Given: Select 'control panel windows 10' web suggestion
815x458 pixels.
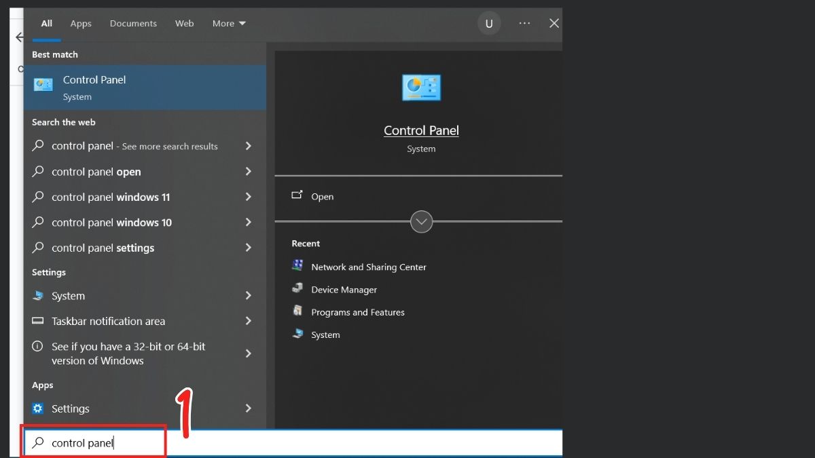Looking at the screenshot, I should [145, 223].
